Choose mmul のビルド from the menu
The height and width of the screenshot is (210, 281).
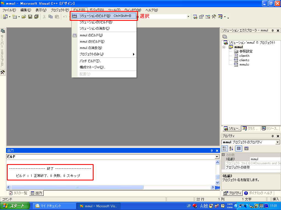(x=104, y=35)
